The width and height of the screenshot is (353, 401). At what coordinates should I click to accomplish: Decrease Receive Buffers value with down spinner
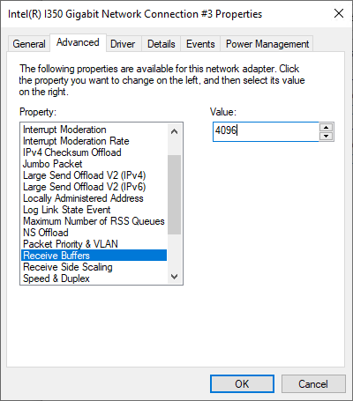326,136
